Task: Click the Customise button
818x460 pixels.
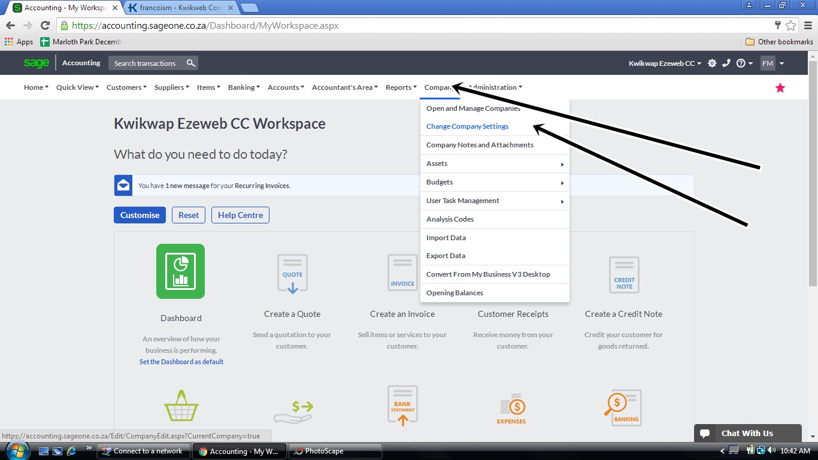Action: coord(140,215)
